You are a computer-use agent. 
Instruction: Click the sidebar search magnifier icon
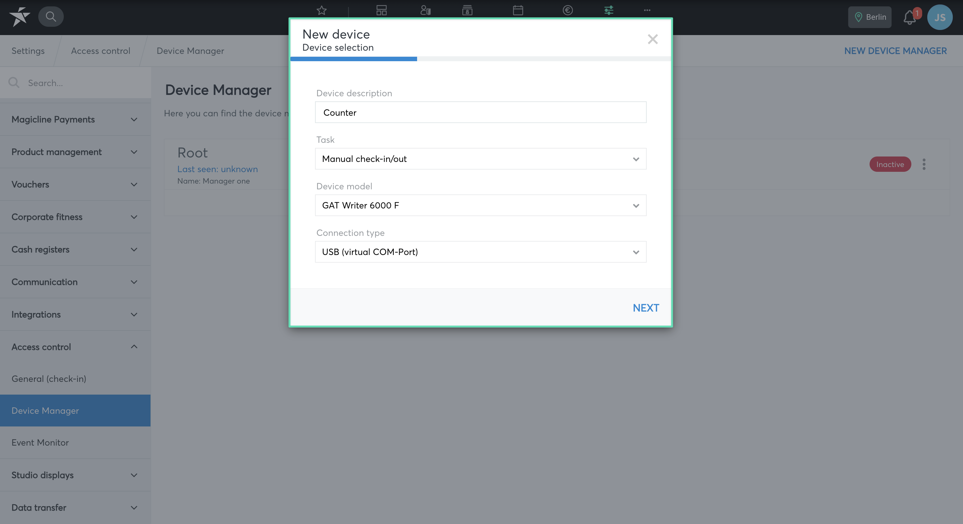pos(14,83)
